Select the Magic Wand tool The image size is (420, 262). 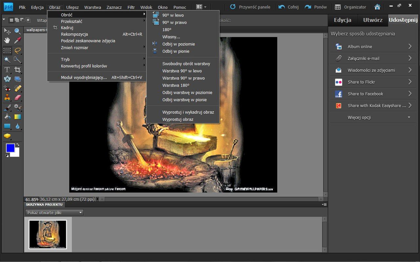coord(7,60)
